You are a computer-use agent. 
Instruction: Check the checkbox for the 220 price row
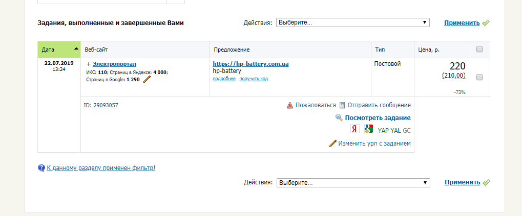(x=479, y=77)
